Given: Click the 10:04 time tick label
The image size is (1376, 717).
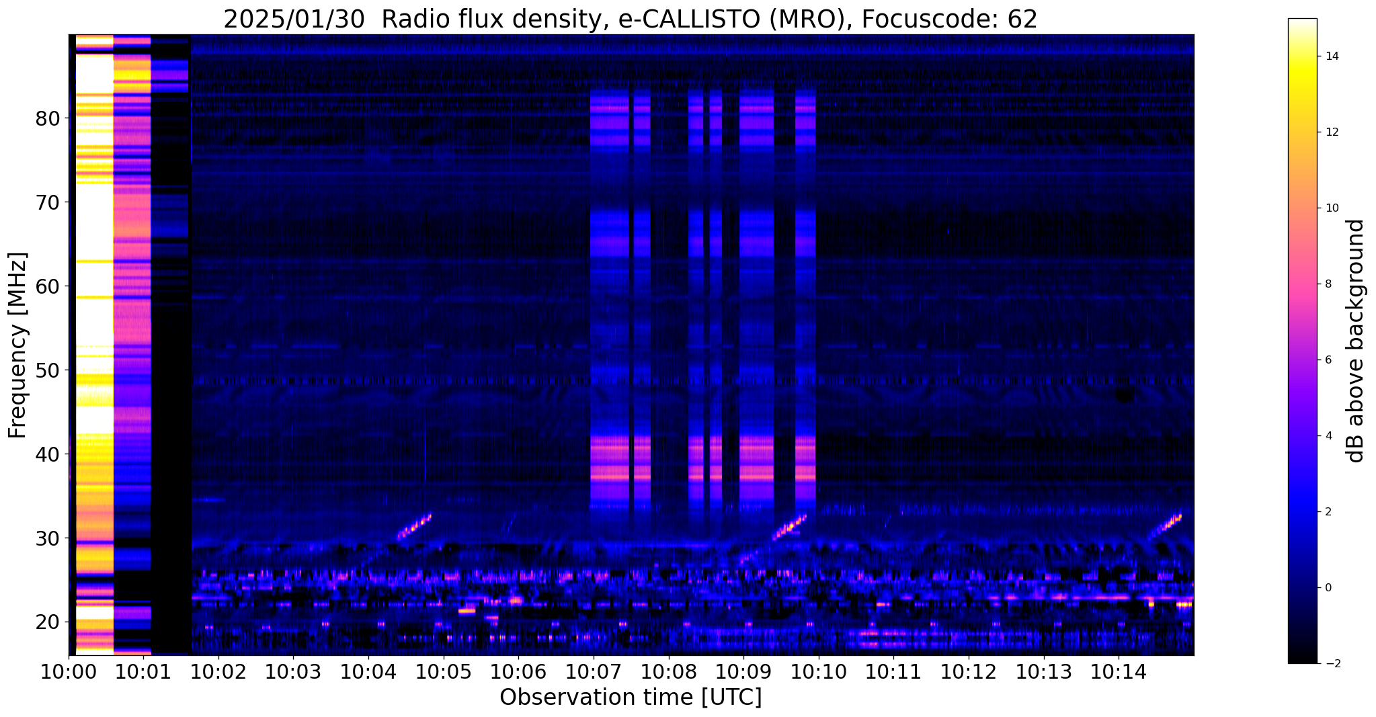Looking at the screenshot, I should [x=368, y=672].
